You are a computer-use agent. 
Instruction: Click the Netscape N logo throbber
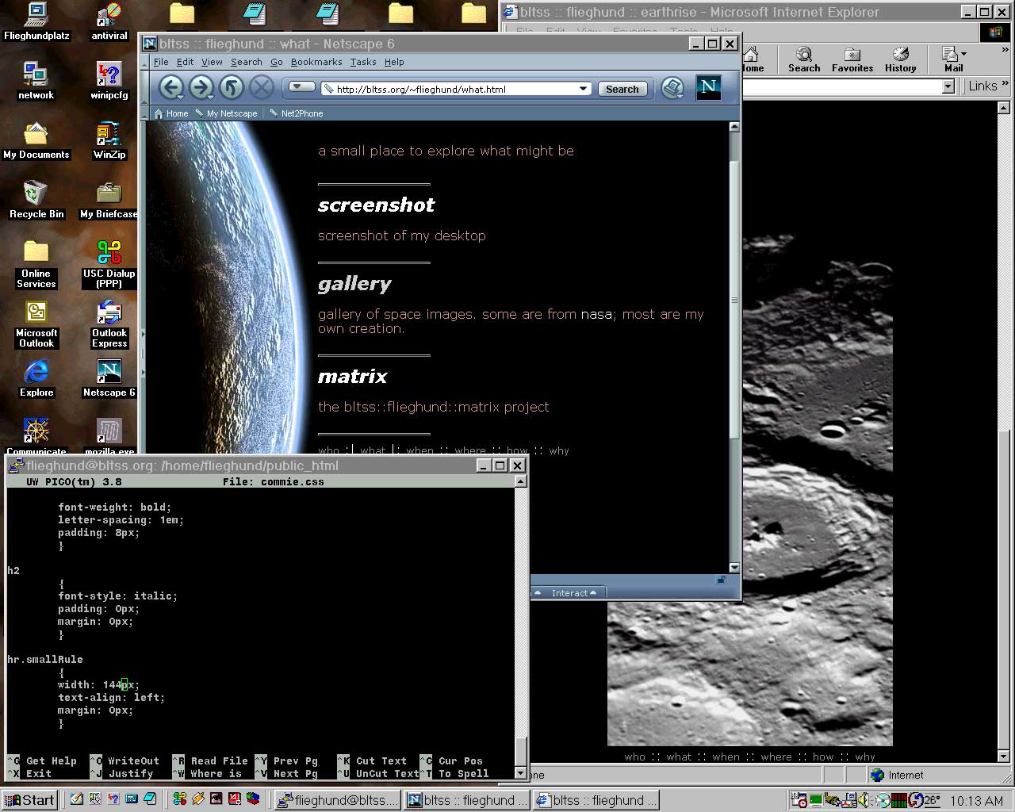708,88
